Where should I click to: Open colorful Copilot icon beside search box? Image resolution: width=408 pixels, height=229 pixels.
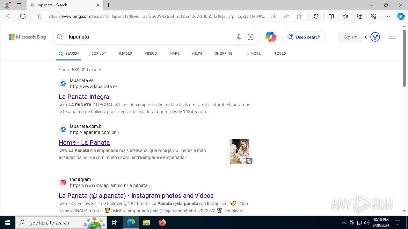[271, 37]
